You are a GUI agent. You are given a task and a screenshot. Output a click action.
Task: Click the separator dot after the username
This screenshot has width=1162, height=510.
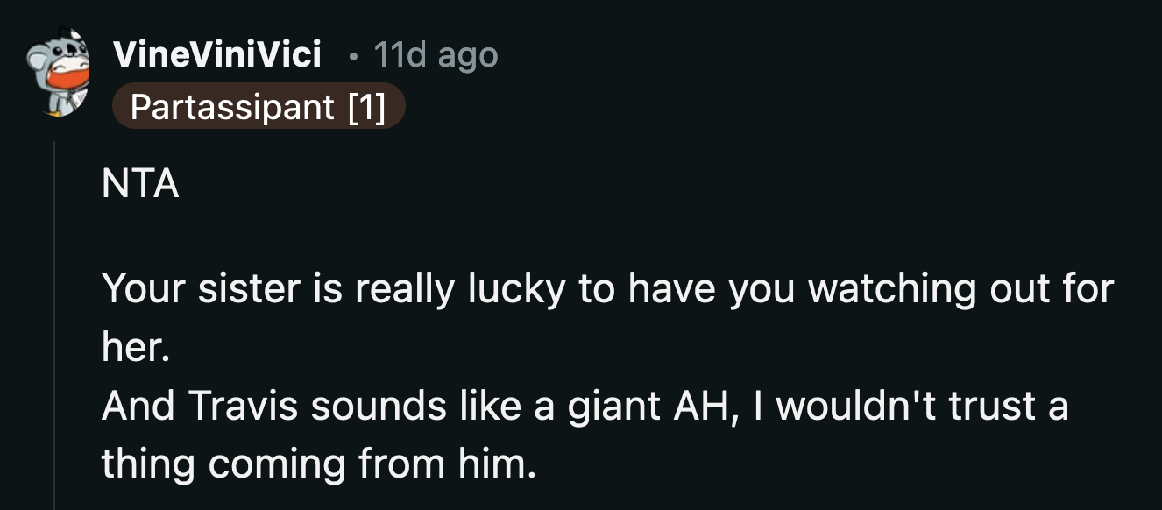(x=355, y=54)
